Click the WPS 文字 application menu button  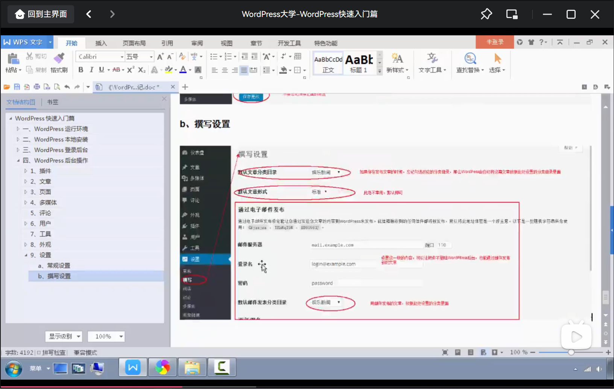click(x=27, y=42)
